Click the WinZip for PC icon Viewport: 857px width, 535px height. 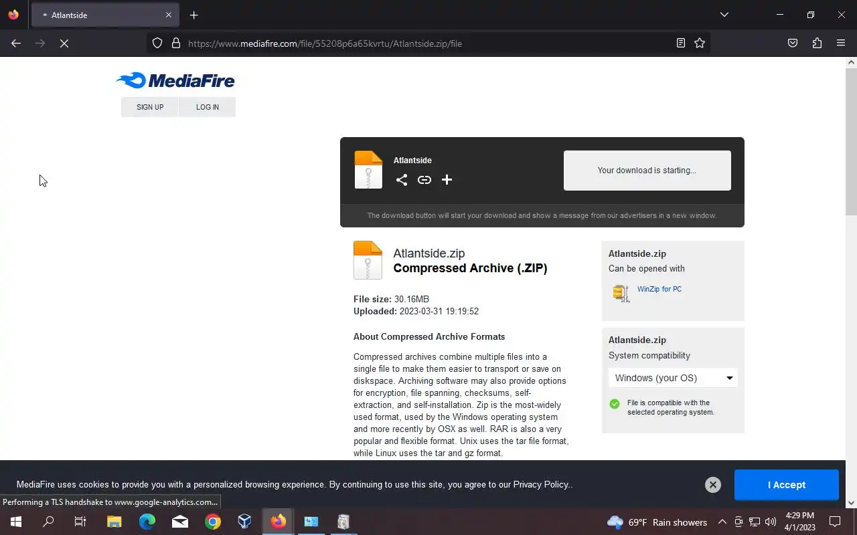pos(621,293)
